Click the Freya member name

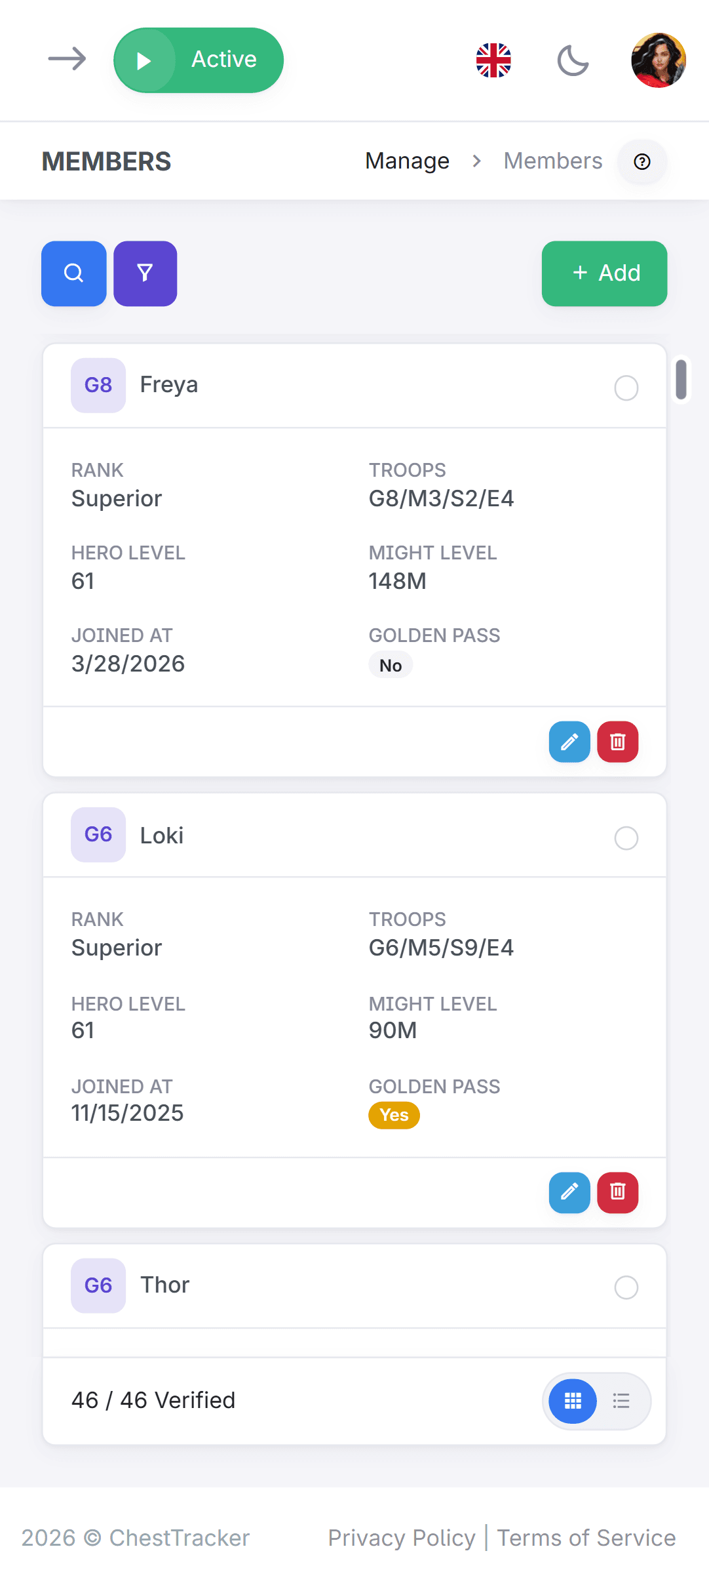click(169, 384)
